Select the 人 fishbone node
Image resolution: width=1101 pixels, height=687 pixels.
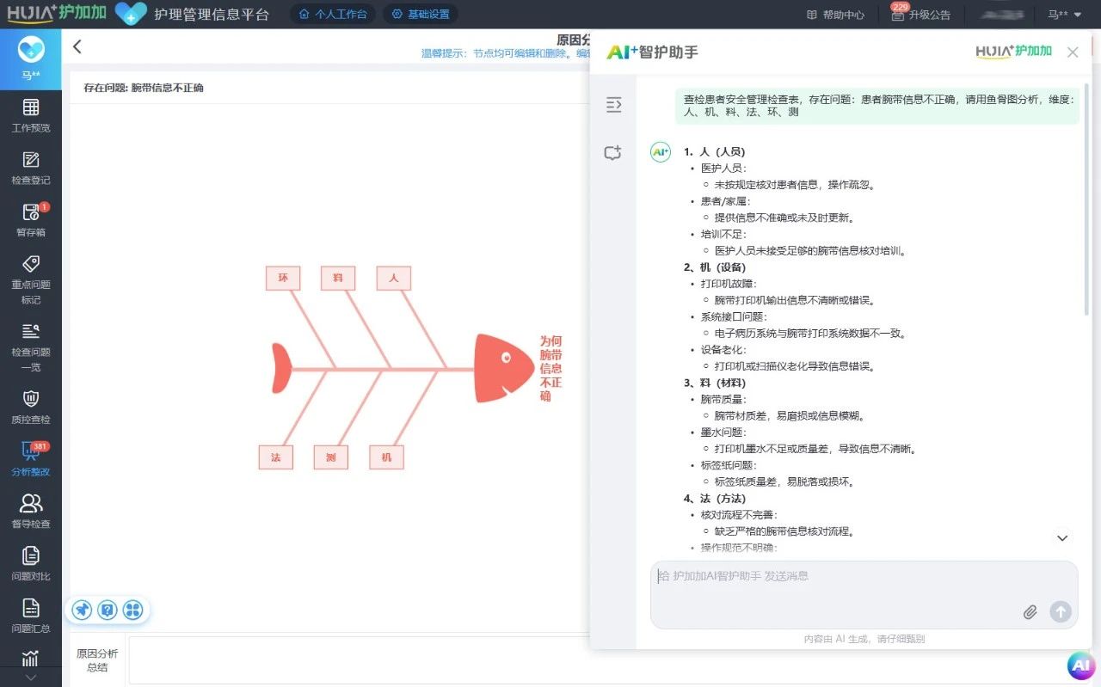[x=394, y=278]
